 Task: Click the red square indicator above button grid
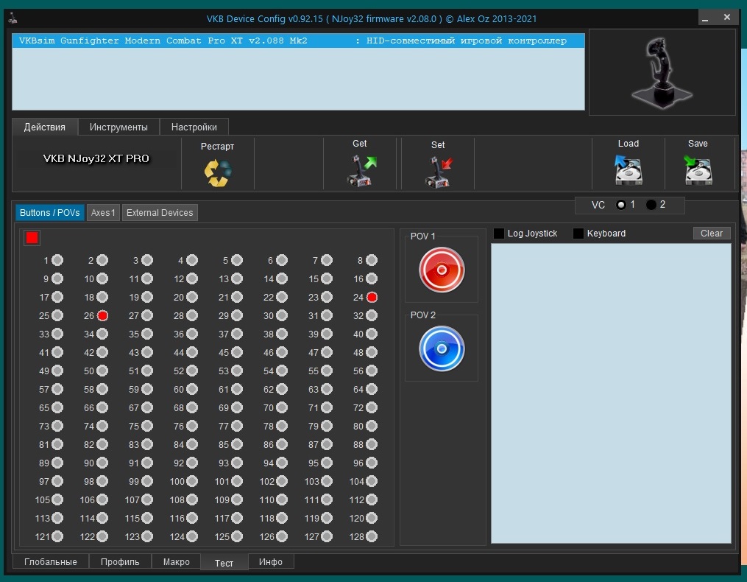click(32, 237)
